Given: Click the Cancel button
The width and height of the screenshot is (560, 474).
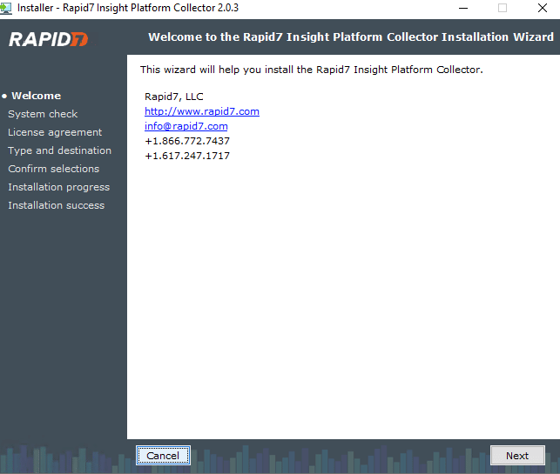Looking at the screenshot, I should coord(163,456).
